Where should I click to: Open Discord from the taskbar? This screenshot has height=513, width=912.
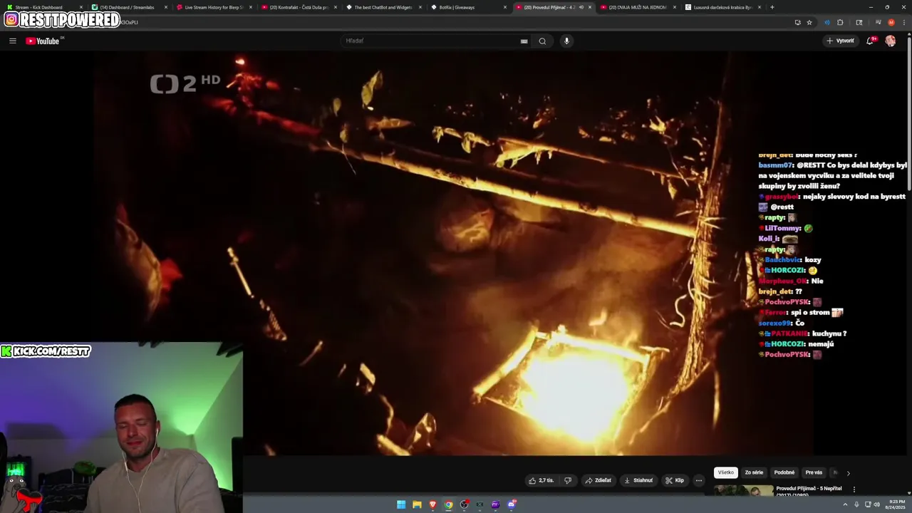(511, 504)
